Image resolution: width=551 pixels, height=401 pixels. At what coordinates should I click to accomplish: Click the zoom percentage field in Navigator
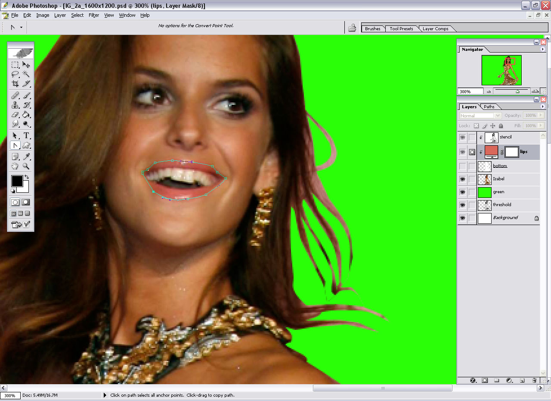tap(469, 91)
